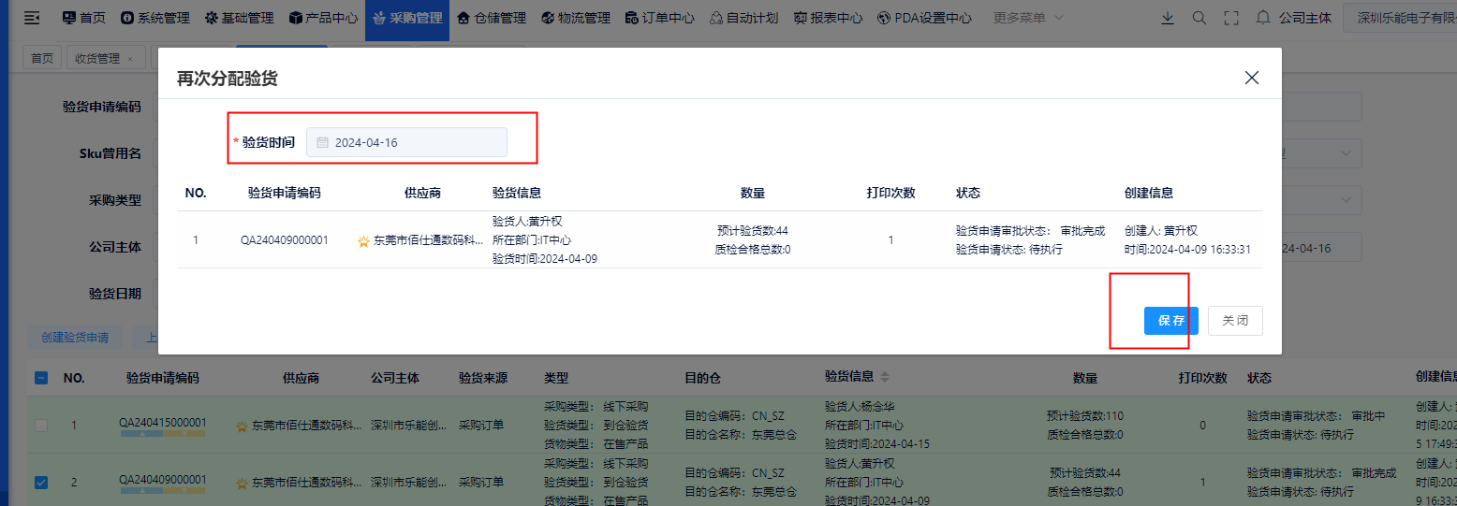Click the search input at the top right of the form
This screenshot has width=1457, height=506.
(x=1322, y=107)
